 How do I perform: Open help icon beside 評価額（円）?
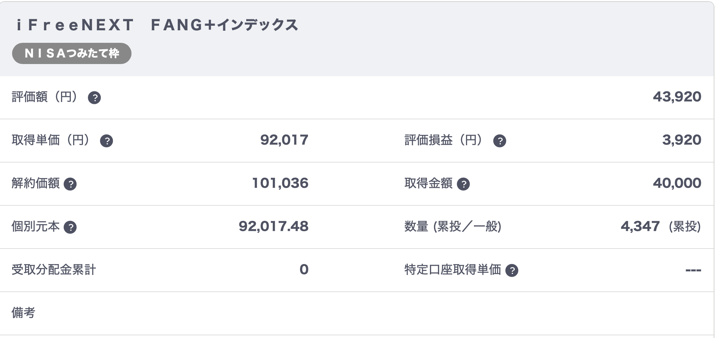coord(94,98)
